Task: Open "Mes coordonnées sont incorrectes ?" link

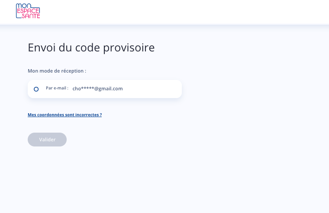Action: 65,115
